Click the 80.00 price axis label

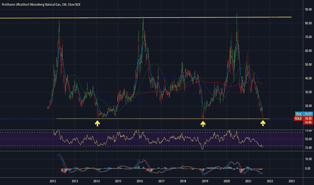[308, 23]
